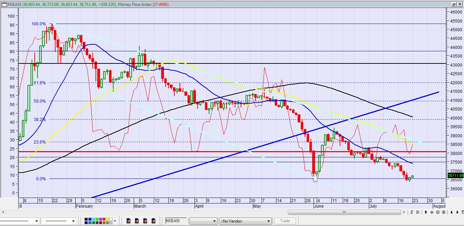Restore the chart window using the restore button
464x226 pixels.
click(454, 4)
